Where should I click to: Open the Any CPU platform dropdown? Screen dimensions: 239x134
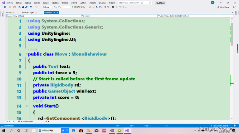click(61, 7)
